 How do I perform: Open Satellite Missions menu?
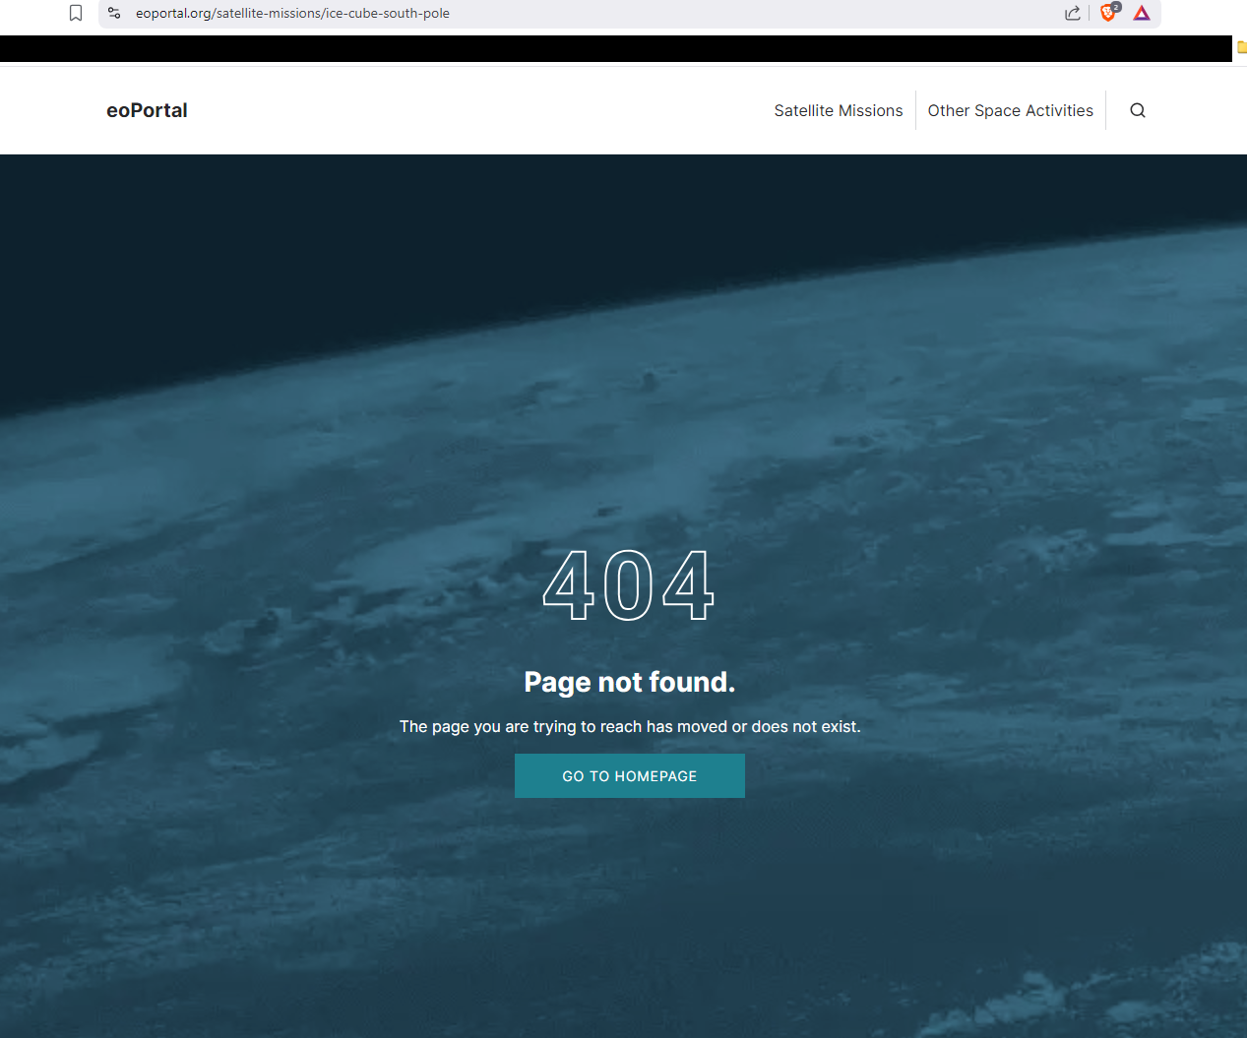[839, 110]
